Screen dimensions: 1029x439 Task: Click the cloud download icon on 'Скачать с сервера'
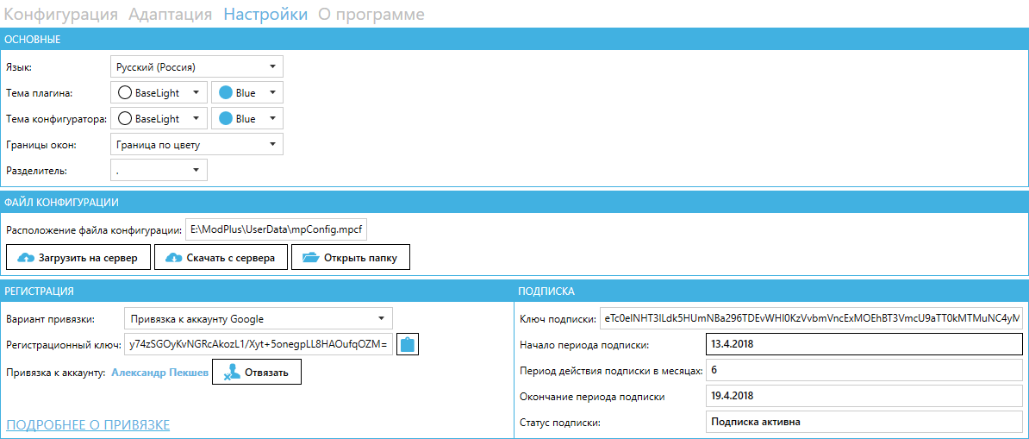(174, 258)
